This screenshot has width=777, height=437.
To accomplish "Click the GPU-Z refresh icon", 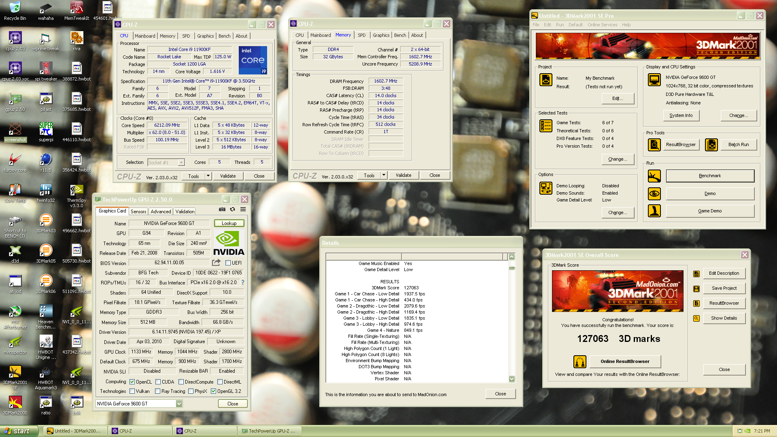I will 232,209.
